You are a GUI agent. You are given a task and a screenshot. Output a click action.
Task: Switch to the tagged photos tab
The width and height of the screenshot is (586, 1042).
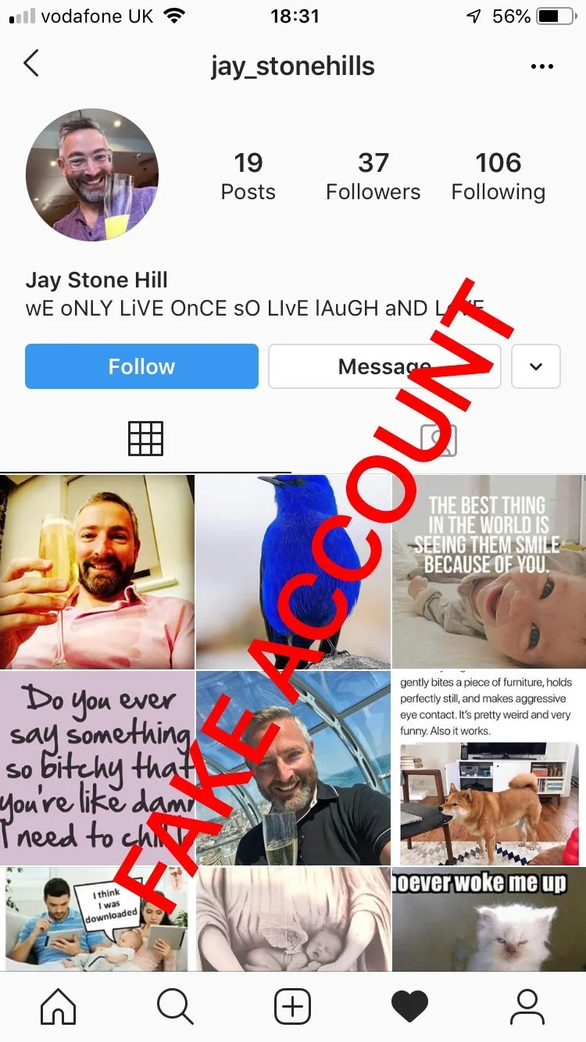tap(438, 440)
